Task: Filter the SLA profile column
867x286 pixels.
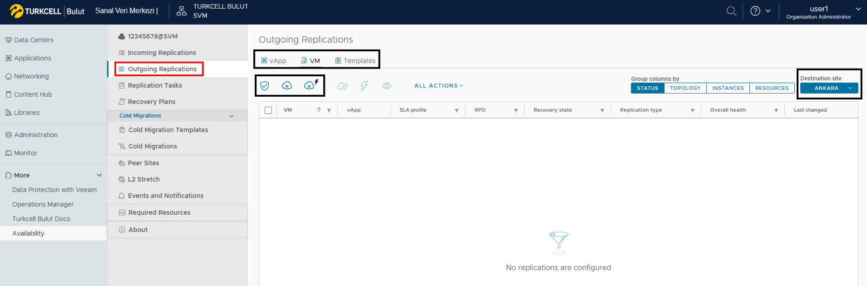Action: 457,110
